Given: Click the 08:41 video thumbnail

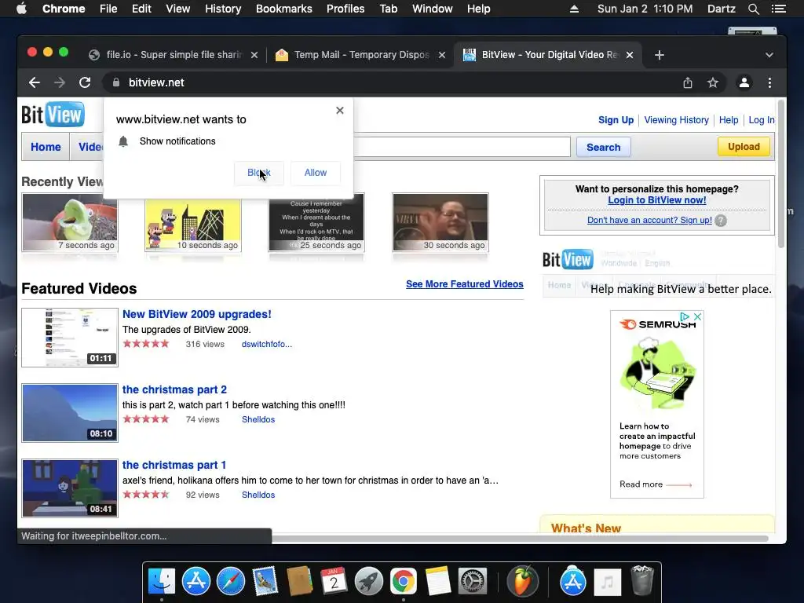Looking at the screenshot, I should [x=70, y=488].
